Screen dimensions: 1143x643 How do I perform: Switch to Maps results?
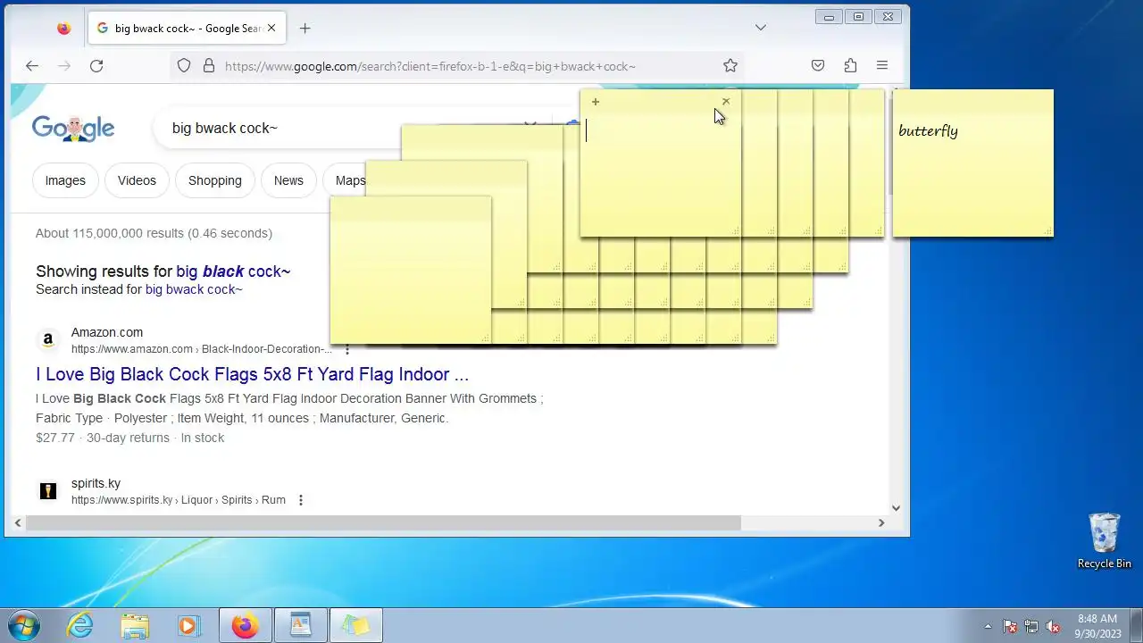[x=346, y=180]
